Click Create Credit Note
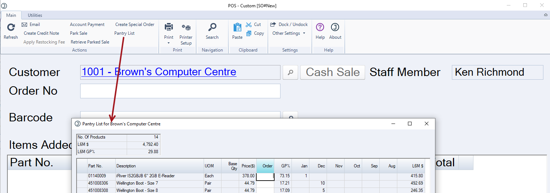Image resolution: width=550 pixels, height=193 pixels. click(x=41, y=33)
